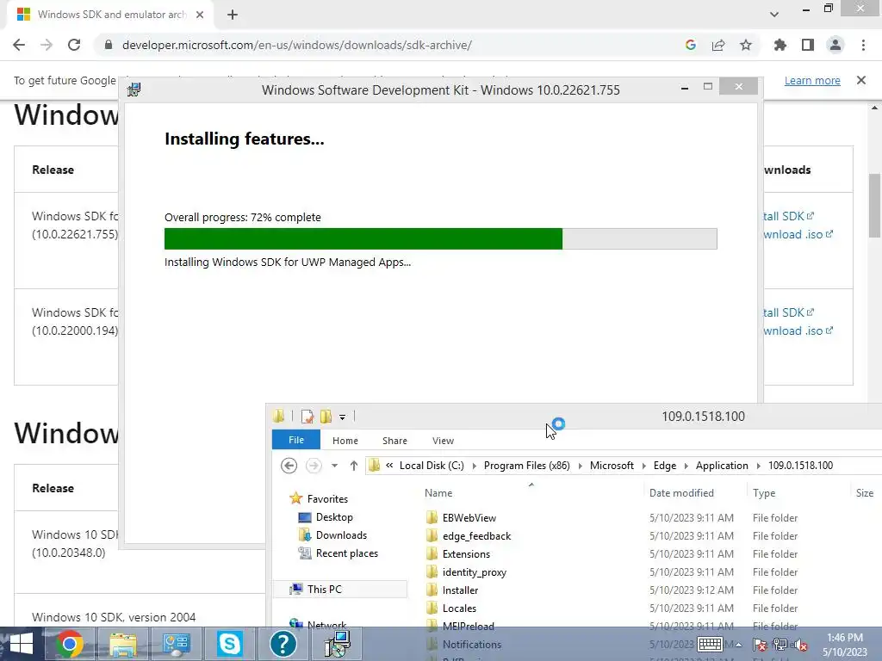Screen dimensions: 882x661
Task: Open the Home ribbon tab in Explorer
Action: tap(345, 441)
